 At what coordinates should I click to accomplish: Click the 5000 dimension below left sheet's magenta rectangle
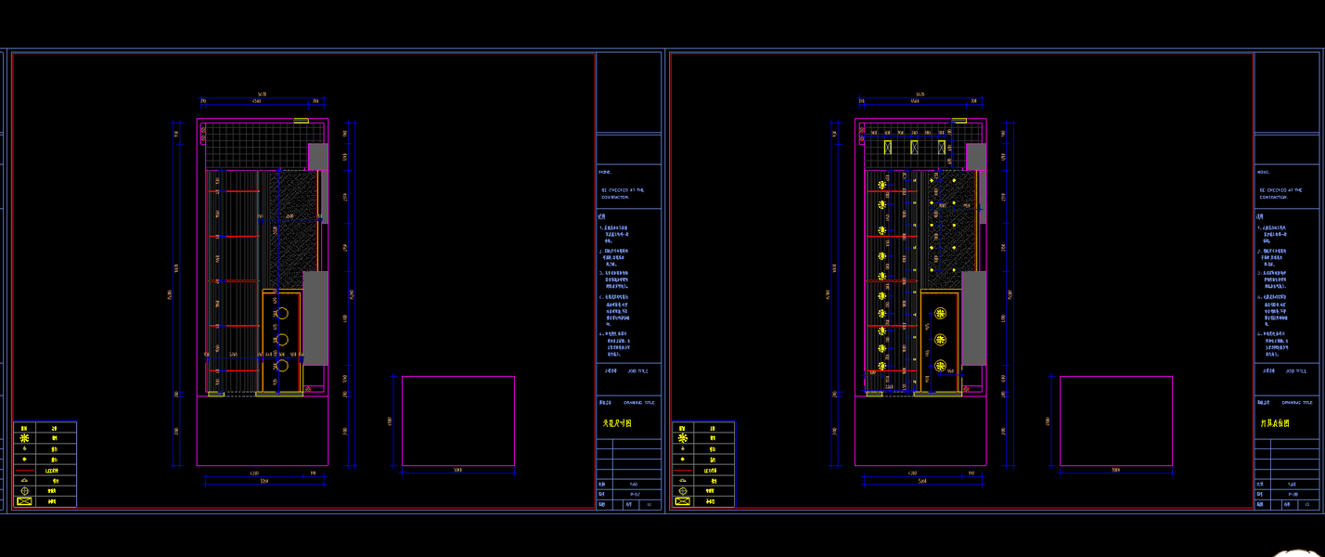[457, 471]
